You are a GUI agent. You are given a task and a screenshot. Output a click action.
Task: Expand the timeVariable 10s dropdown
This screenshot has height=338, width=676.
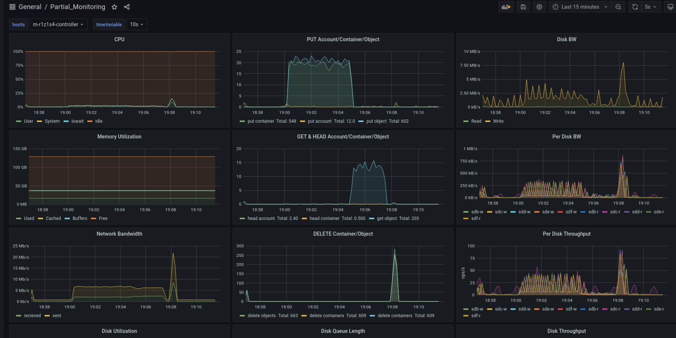click(x=137, y=24)
